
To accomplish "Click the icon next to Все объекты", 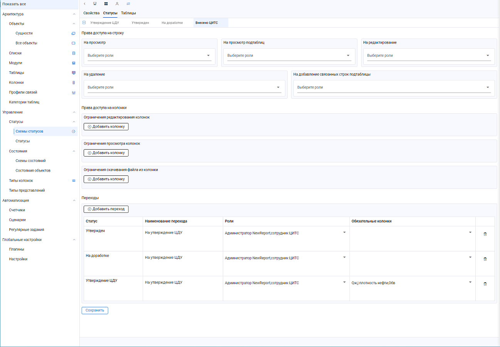I will click(73, 43).
